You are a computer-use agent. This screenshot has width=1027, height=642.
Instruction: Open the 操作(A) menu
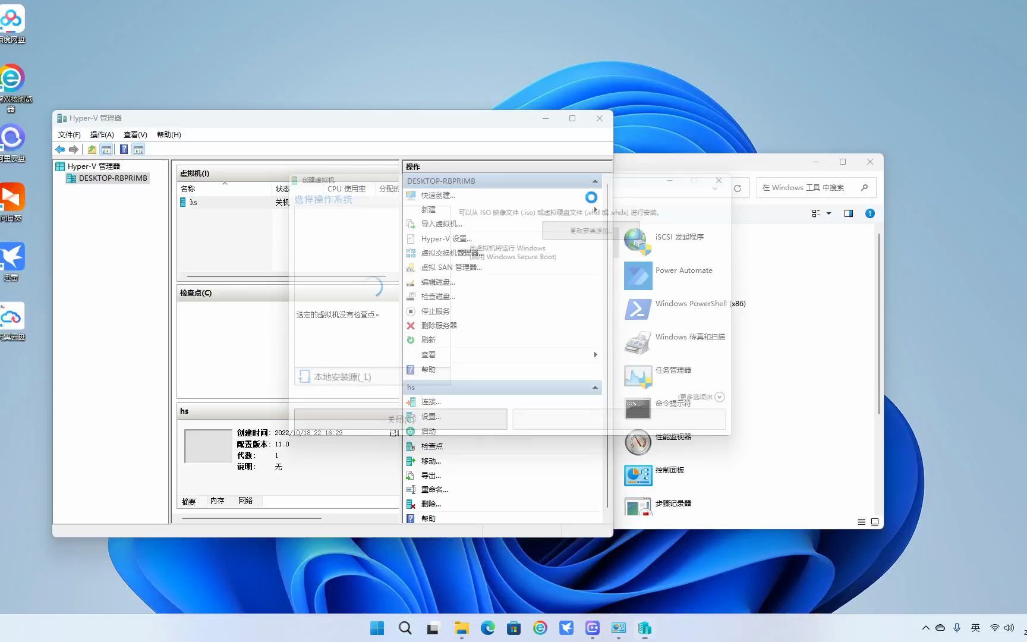(x=102, y=135)
